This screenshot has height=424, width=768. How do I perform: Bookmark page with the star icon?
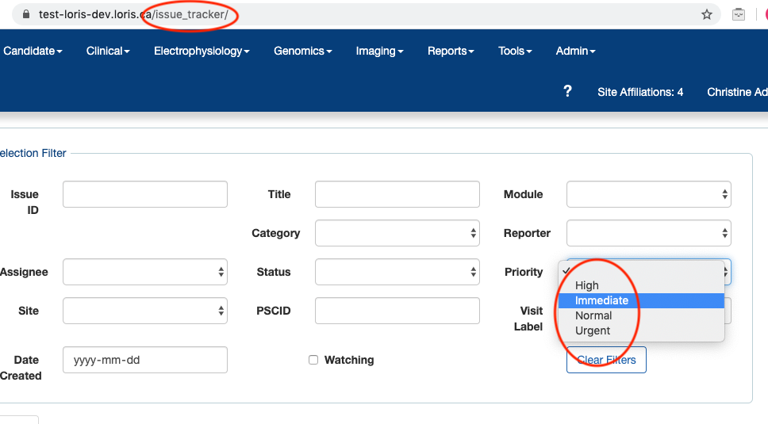(x=706, y=15)
